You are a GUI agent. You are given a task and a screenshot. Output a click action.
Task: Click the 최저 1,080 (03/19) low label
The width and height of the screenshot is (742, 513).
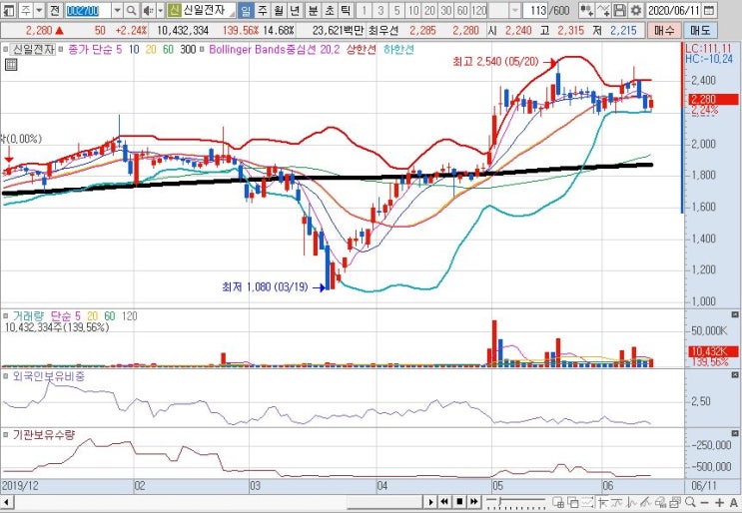tap(265, 286)
